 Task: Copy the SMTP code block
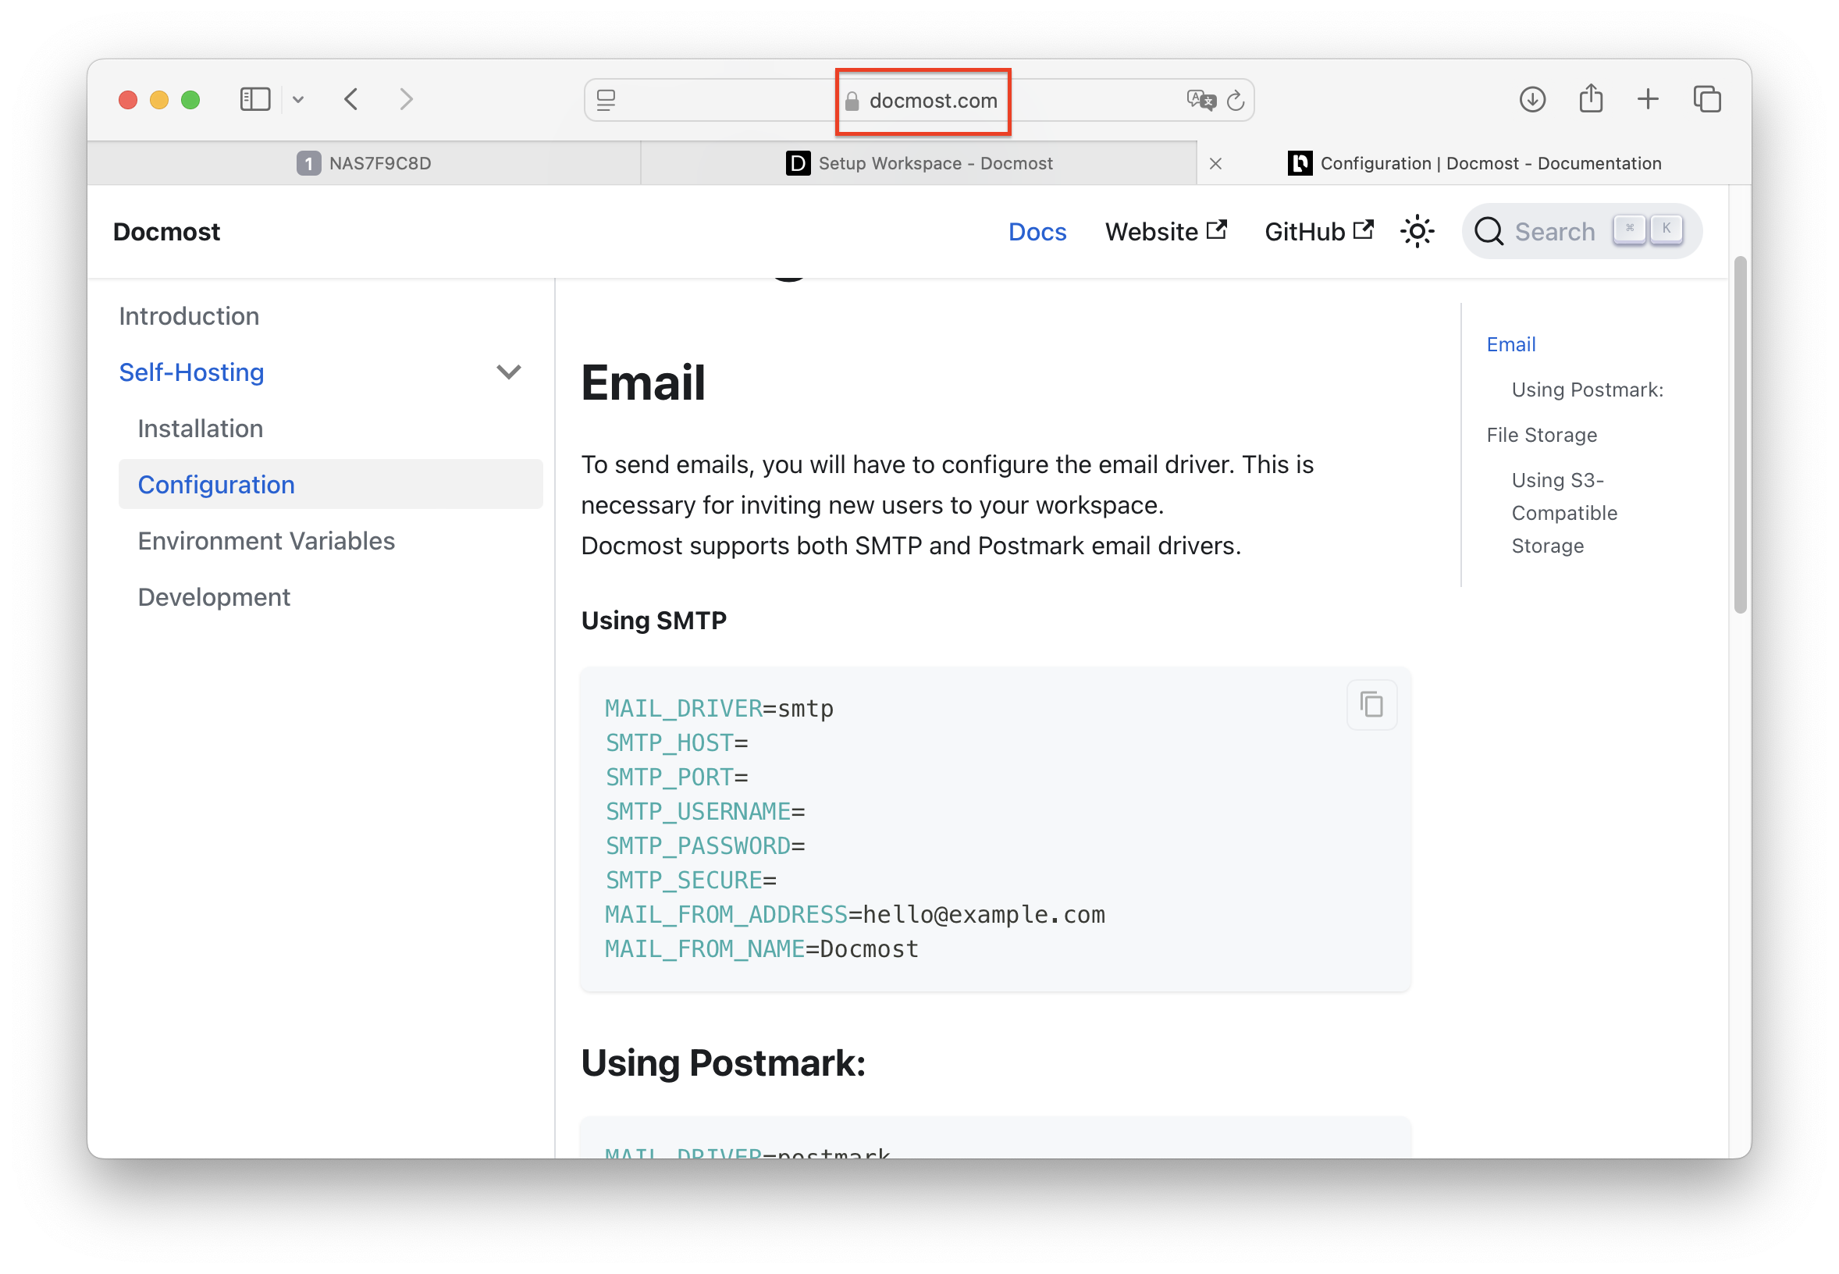point(1371,705)
